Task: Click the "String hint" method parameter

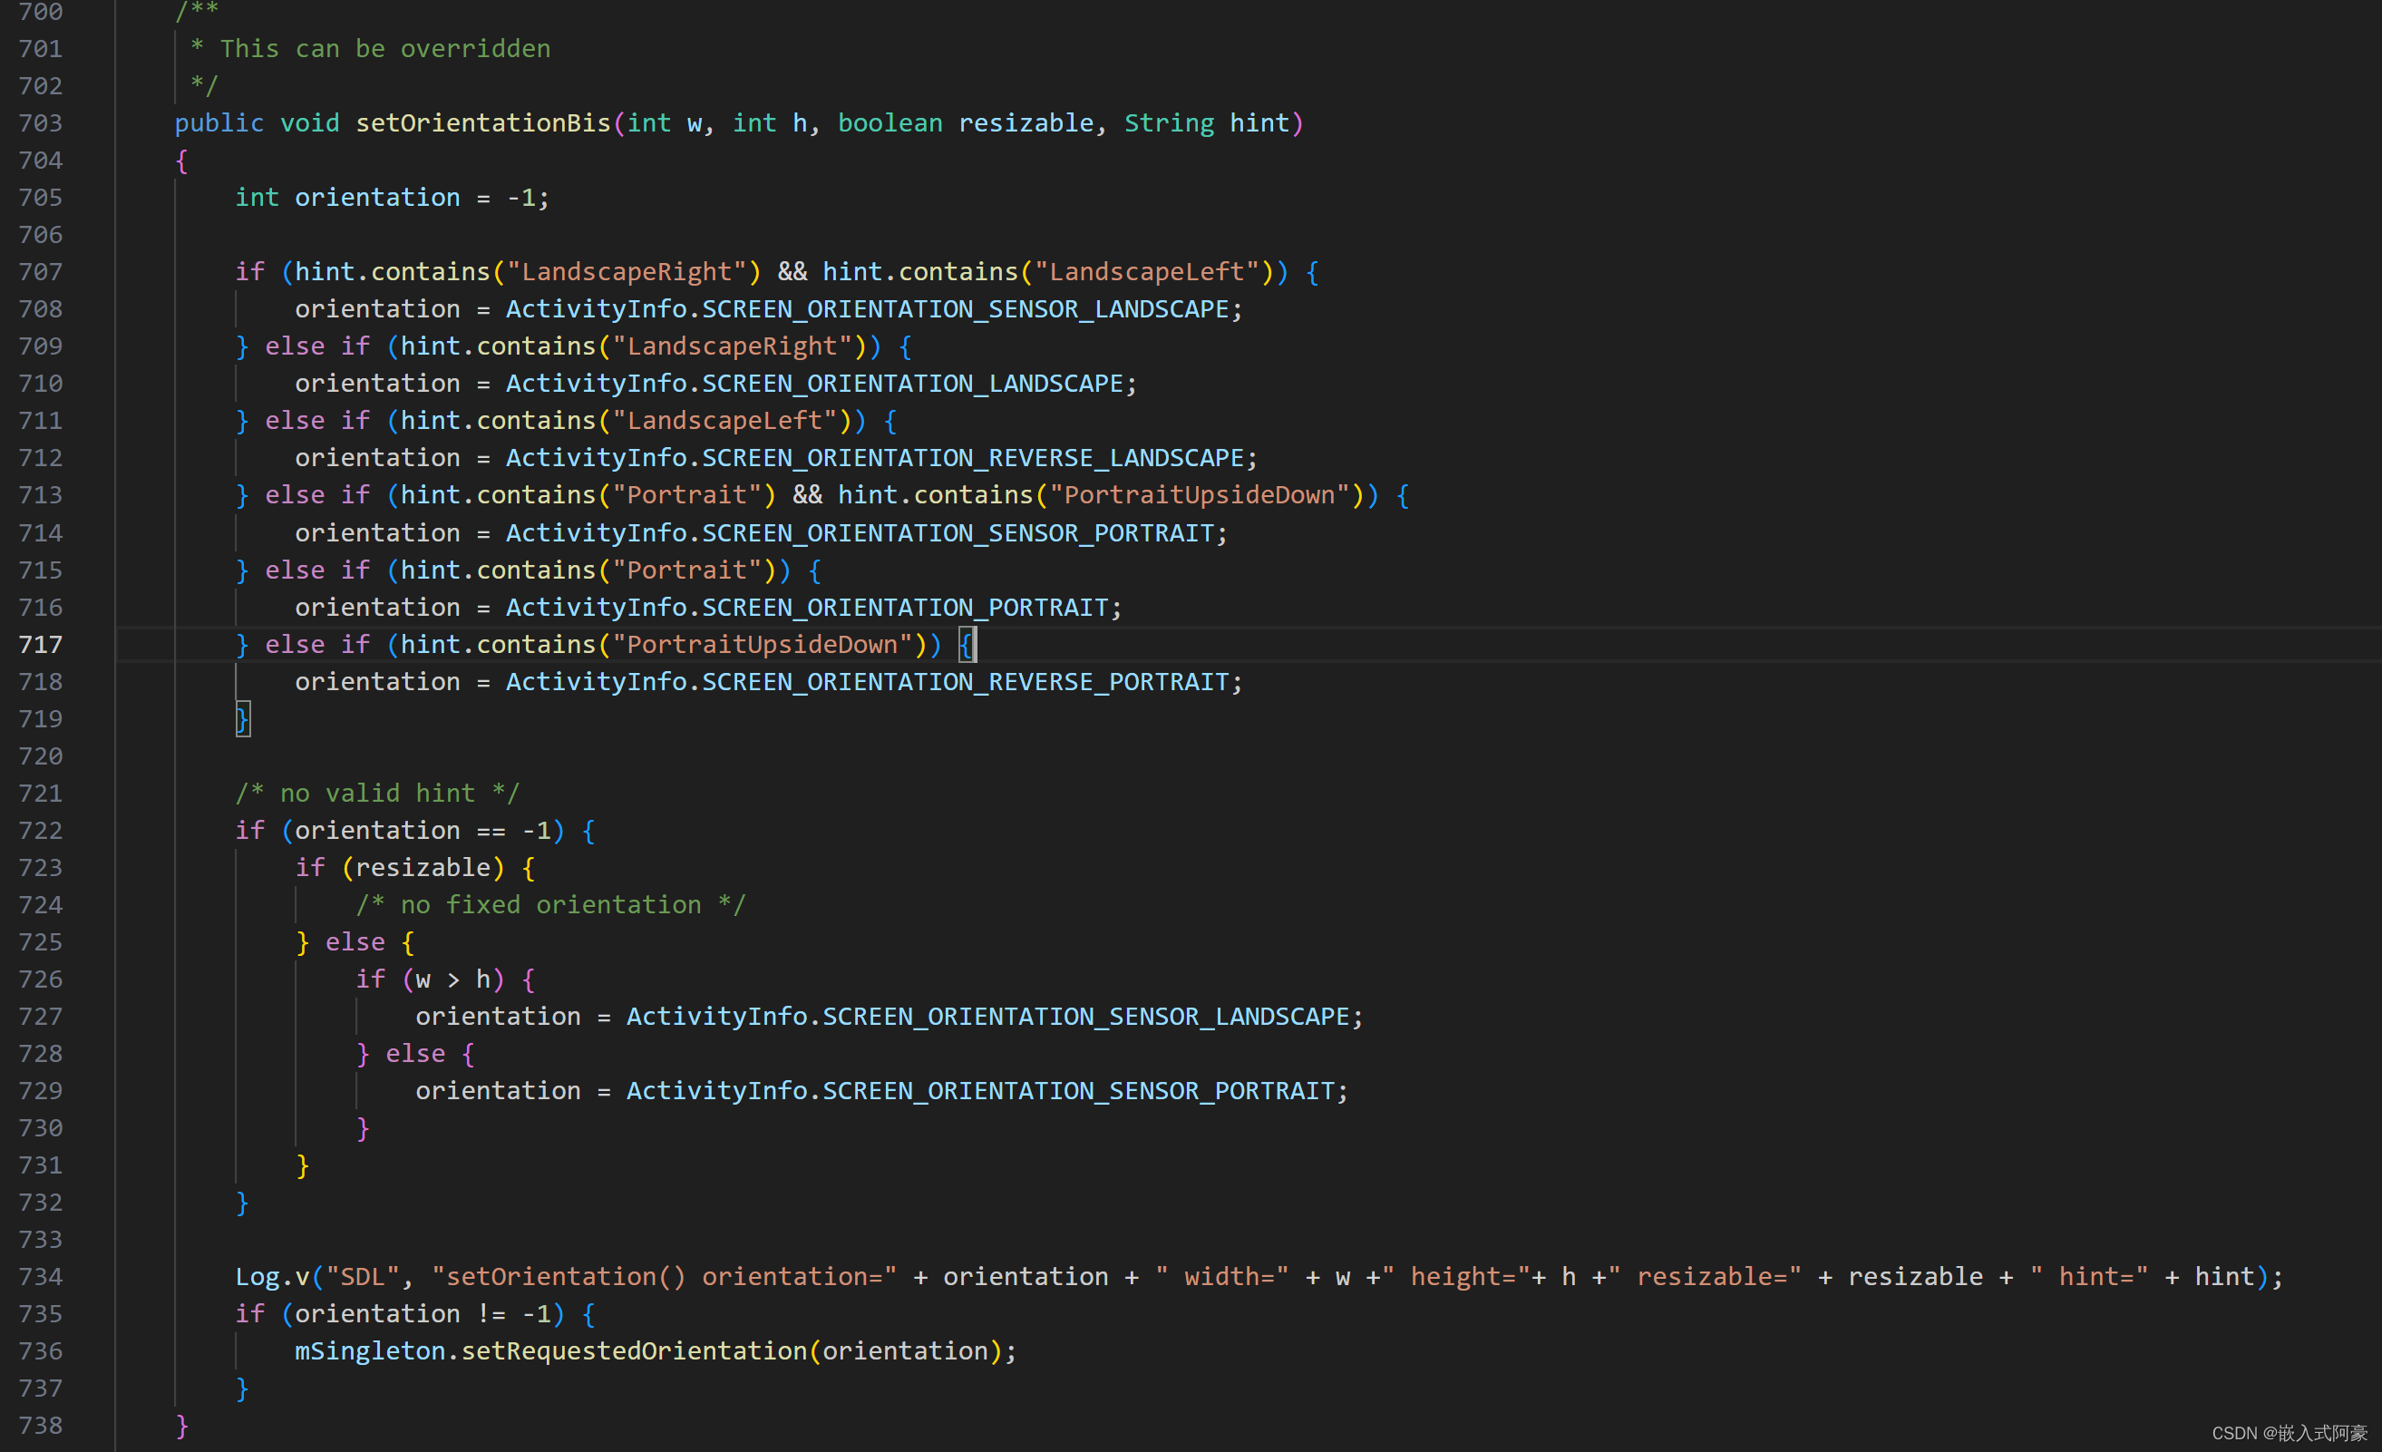Action: [x=1205, y=123]
